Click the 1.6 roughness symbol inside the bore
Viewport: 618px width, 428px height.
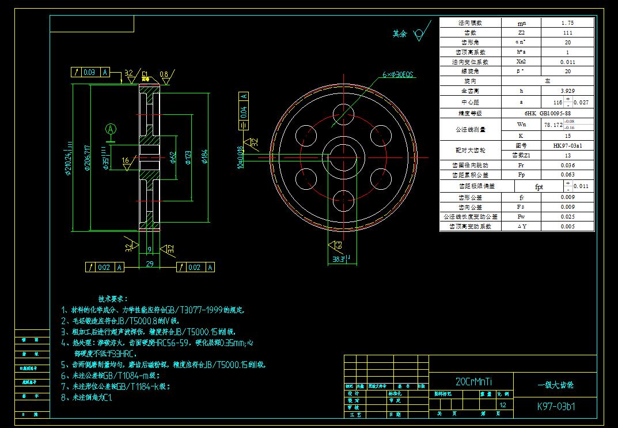click(x=126, y=160)
